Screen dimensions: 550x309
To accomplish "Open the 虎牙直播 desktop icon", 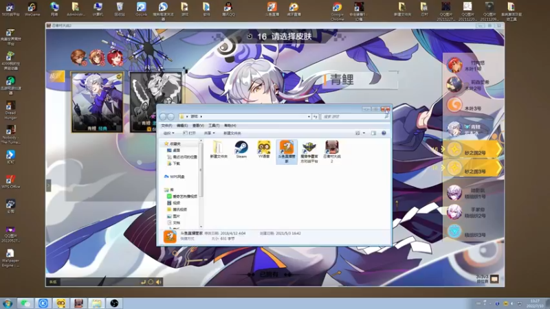I will tap(294, 10).
